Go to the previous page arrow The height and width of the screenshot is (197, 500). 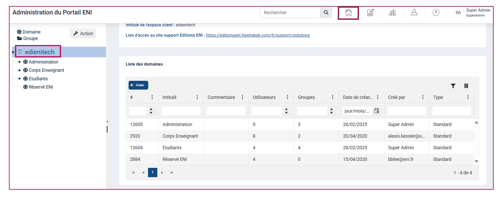click(143, 172)
